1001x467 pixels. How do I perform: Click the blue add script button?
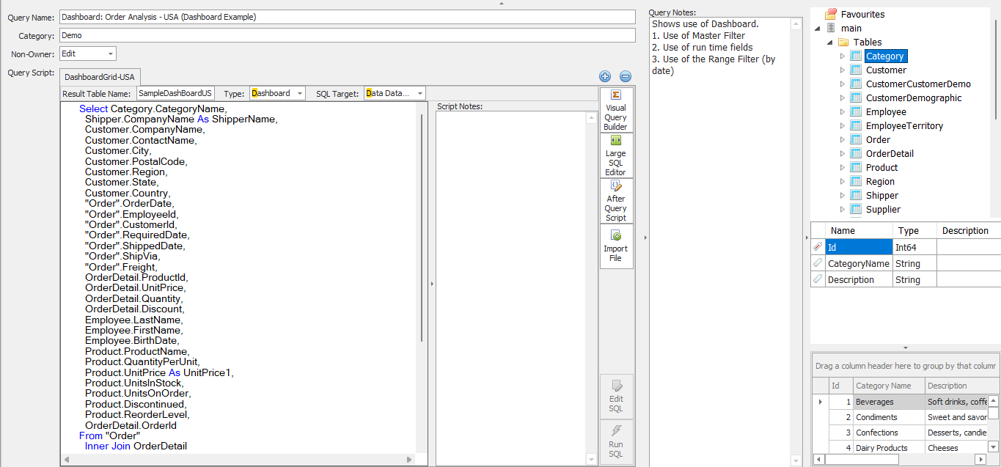(x=605, y=76)
